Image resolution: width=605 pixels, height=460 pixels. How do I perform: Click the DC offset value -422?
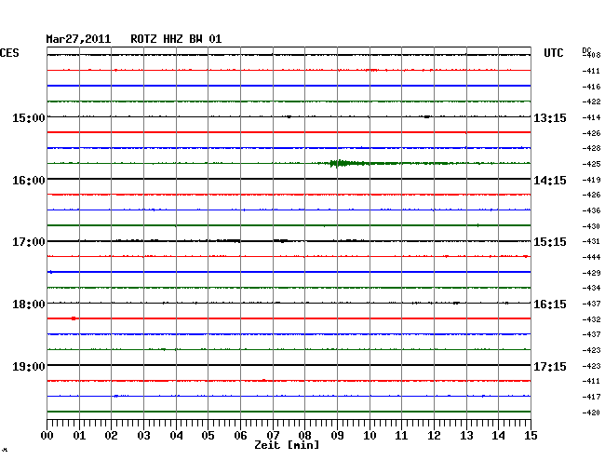(591, 101)
